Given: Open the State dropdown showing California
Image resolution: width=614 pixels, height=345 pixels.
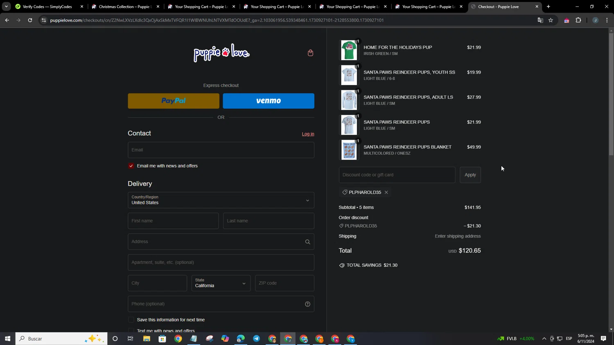Looking at the screenshot, I should click(221, 283).
